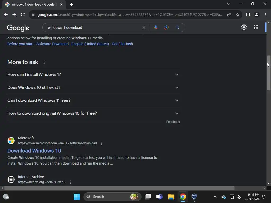Open network display tray icon
Screen dimensions: 271x203
pyautogui.click(x=232, y=197)
